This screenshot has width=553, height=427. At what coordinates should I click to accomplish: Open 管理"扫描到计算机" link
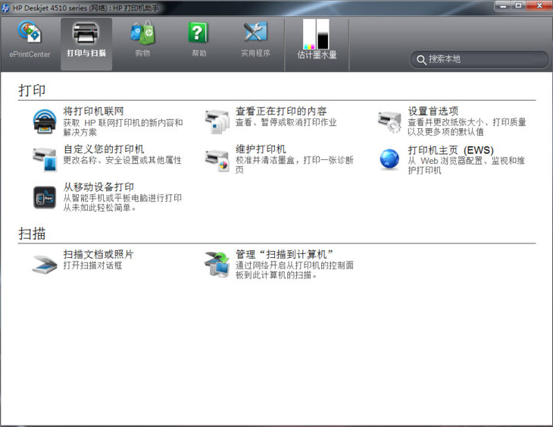point(285,254)
